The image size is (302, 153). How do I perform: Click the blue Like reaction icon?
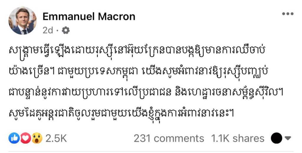click(14, 138)
